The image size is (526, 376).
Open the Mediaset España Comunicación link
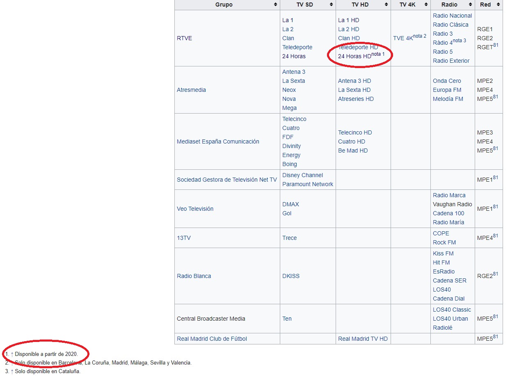pyautogui.click(x=218, y=141)
